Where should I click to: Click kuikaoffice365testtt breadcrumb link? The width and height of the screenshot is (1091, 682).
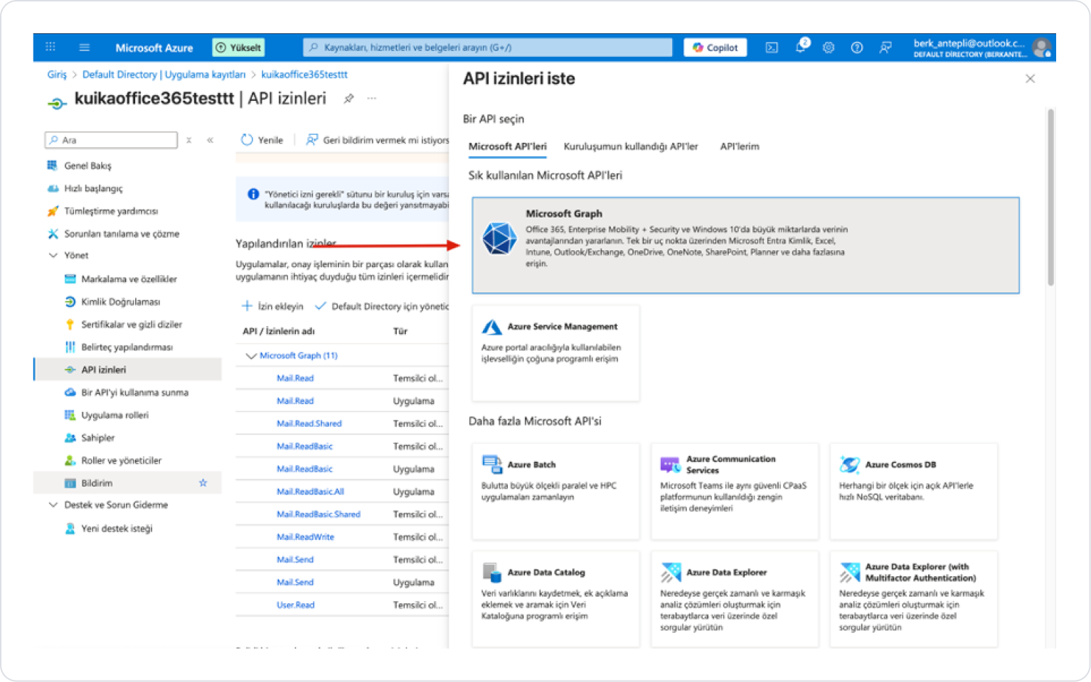point(304,75)
